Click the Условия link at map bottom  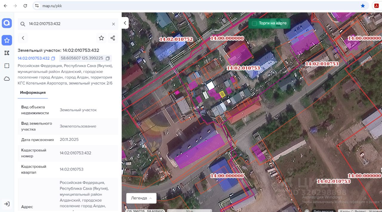tap(375, 211)
